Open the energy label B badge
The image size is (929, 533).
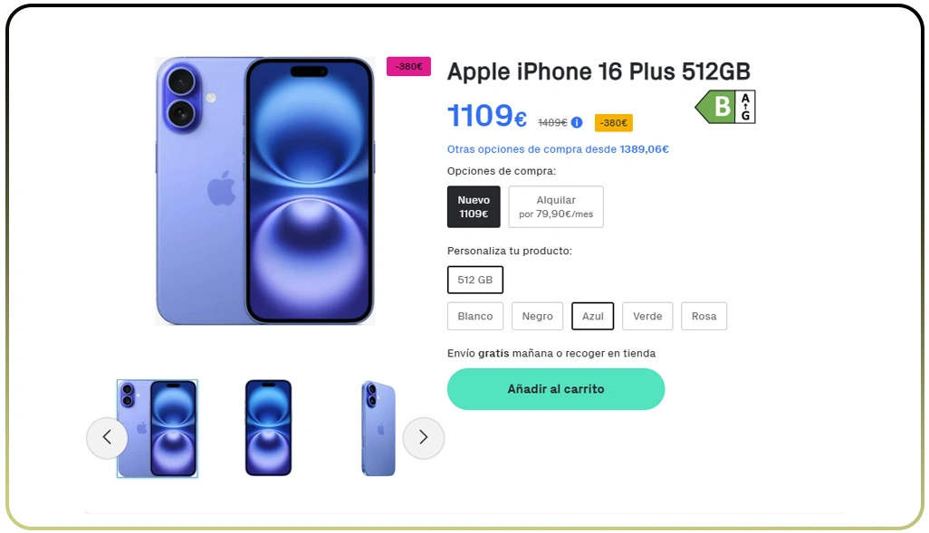click(724, 107)
